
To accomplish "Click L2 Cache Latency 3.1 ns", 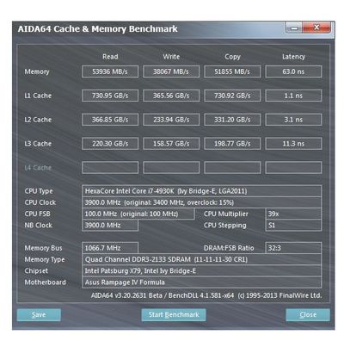I will (293, 120).
